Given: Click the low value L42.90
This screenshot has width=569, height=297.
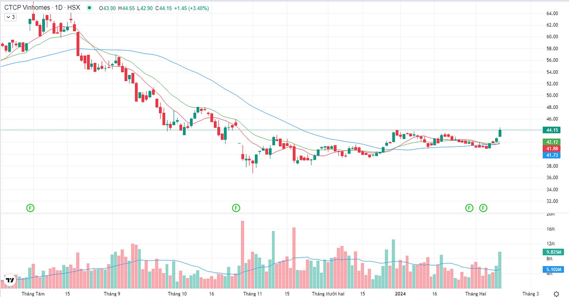Looking at the screenshot, I should (x=145, y=8).
